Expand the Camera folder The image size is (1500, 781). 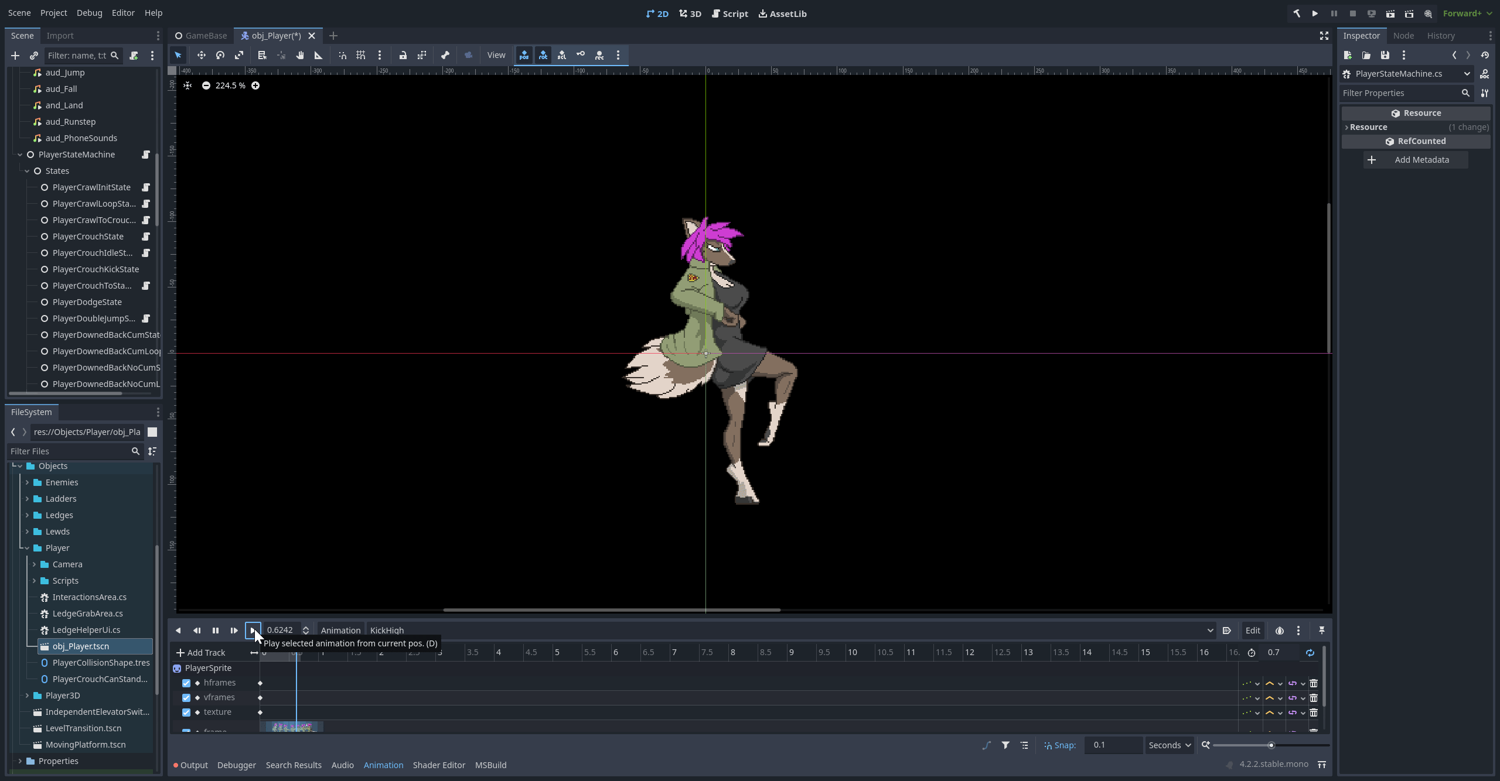click(34, 564)
